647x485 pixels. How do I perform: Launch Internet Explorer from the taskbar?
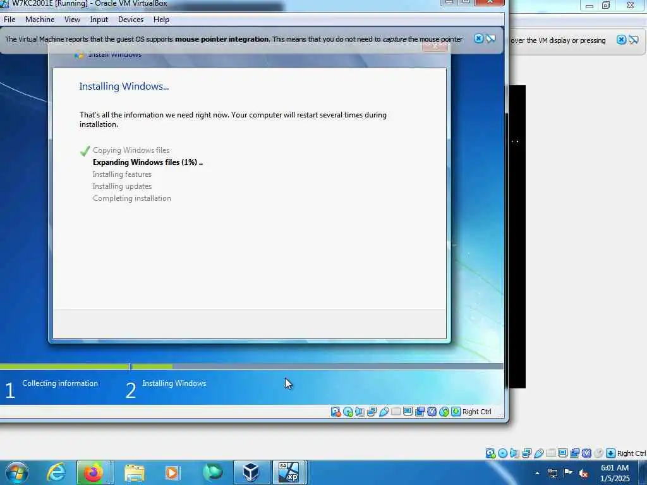tap(56, 472)
